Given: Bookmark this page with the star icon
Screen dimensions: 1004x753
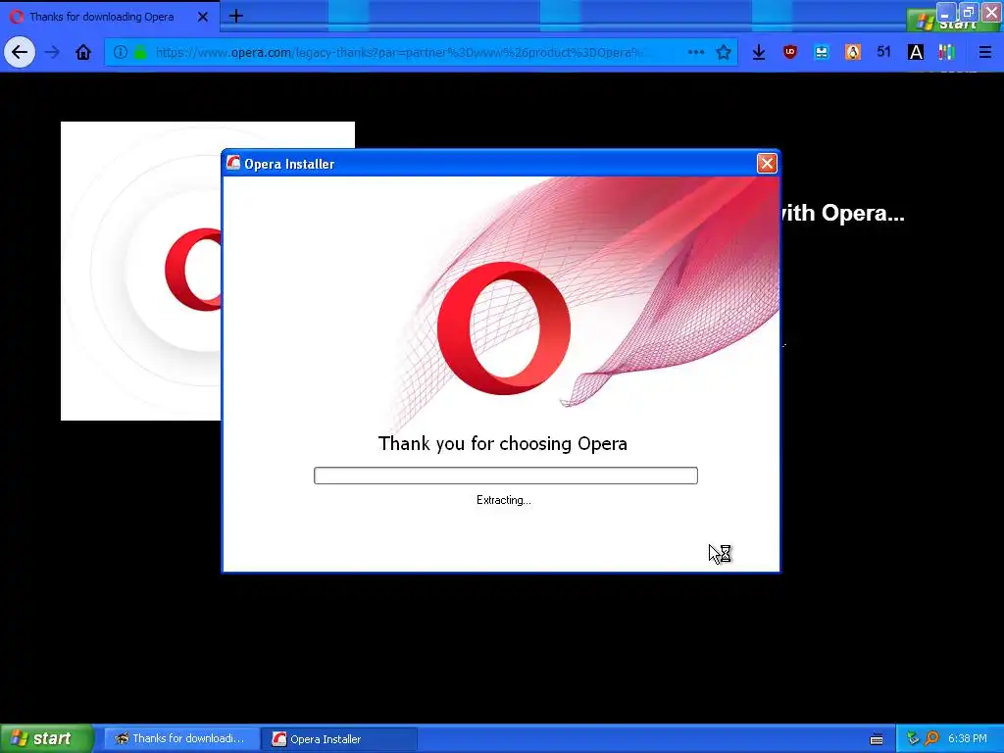Looking at the screenshot, I should pyautogui.click(x=724, y=52).
